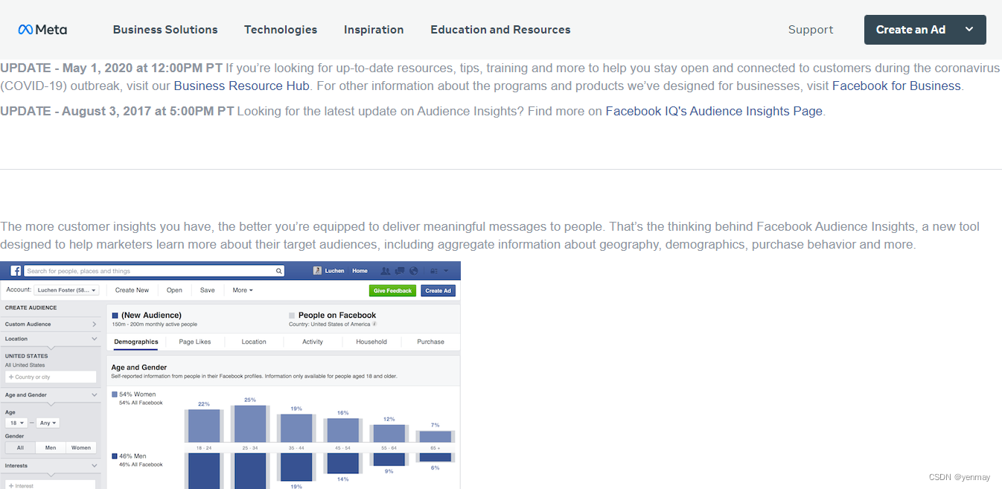
Task: Switch to the Demographics tab
Action: pyautogui.click(x=136, y=342)
